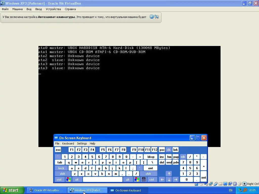Image resolution: width=259 pixels, height=194 pixels.
Task: Toggle the right alt key
Action: 127,180
